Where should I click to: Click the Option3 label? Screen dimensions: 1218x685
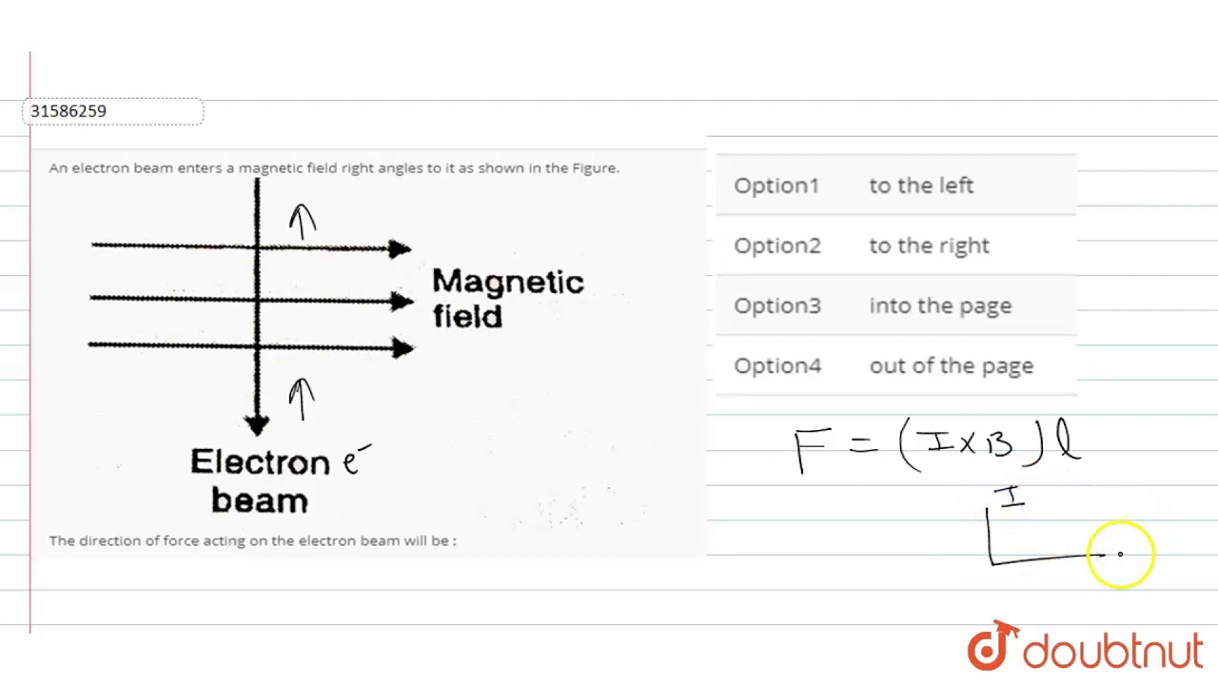pyautogui.click(x=776, y=305)
